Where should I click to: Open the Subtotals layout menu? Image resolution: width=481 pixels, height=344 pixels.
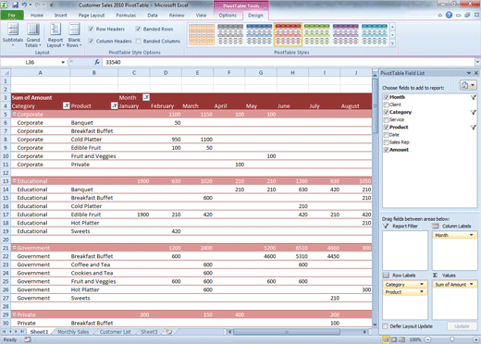[x=13, y=35]
